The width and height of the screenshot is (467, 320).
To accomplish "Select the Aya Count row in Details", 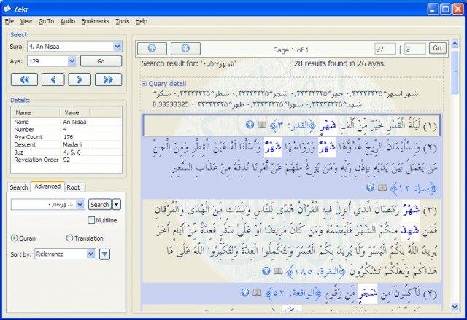I will coord(66,137).
